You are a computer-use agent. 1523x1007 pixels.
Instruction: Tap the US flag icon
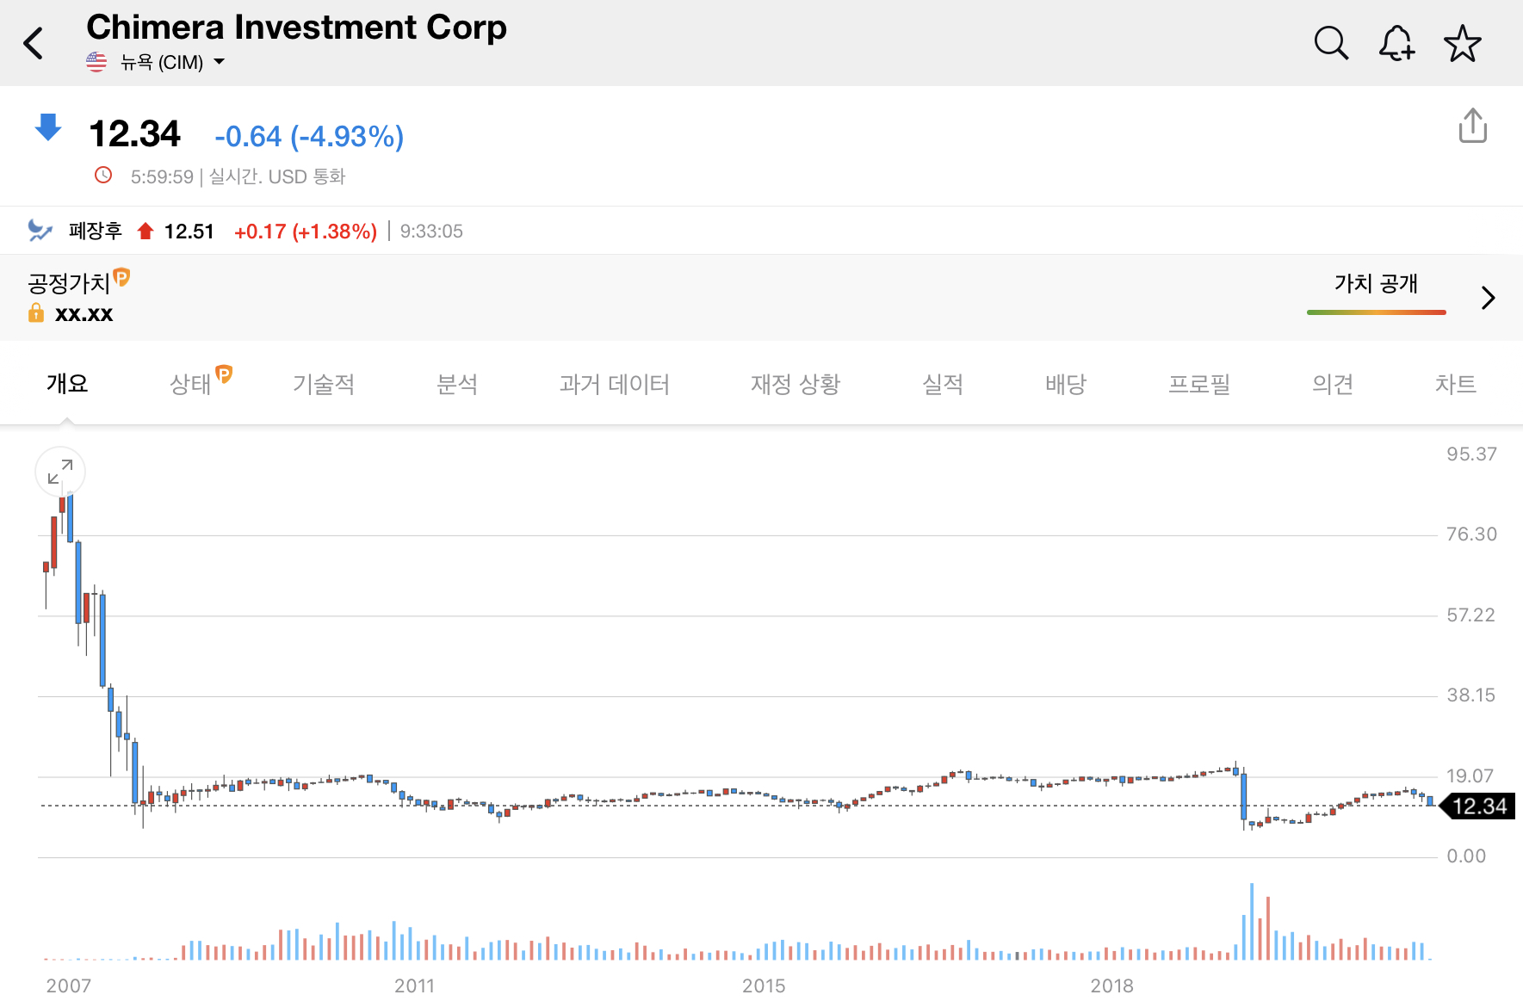96,62
